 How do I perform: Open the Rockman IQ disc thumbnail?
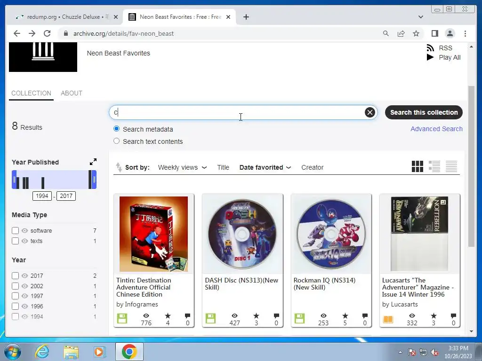tap(331, 234)
